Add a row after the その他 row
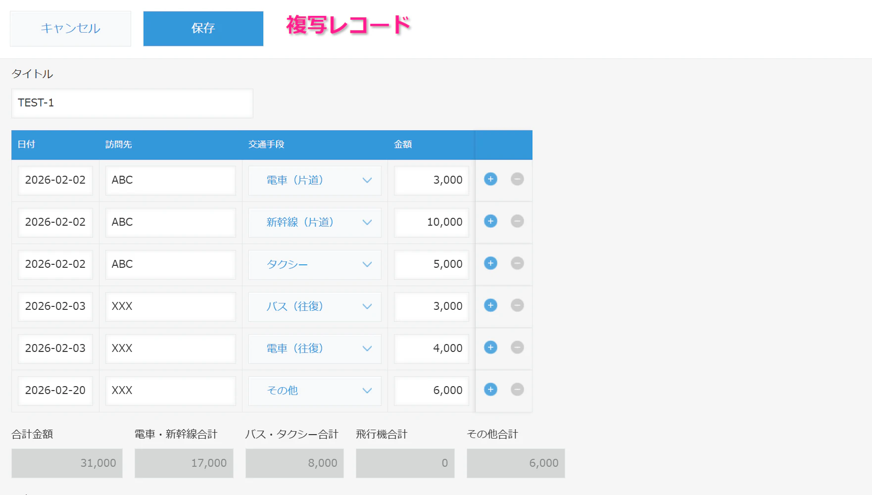This screenshot has width=872, height=495. (490, 390)
